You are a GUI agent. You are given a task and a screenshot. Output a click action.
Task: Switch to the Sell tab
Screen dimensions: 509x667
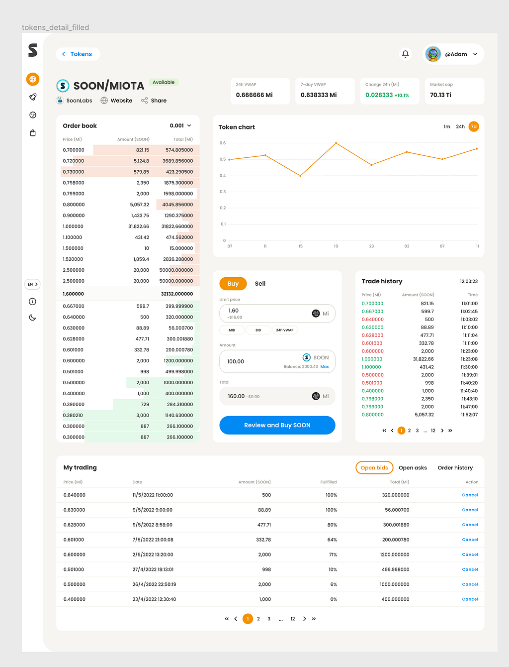click(x=260, y=284)
